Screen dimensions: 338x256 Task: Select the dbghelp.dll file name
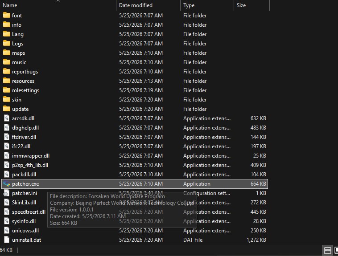25,128
